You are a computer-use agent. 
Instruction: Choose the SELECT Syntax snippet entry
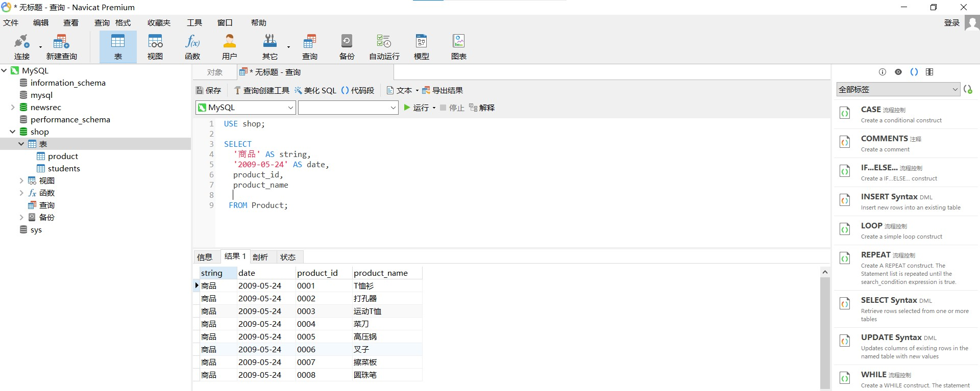pyautogui.click(x=906, y=309)
